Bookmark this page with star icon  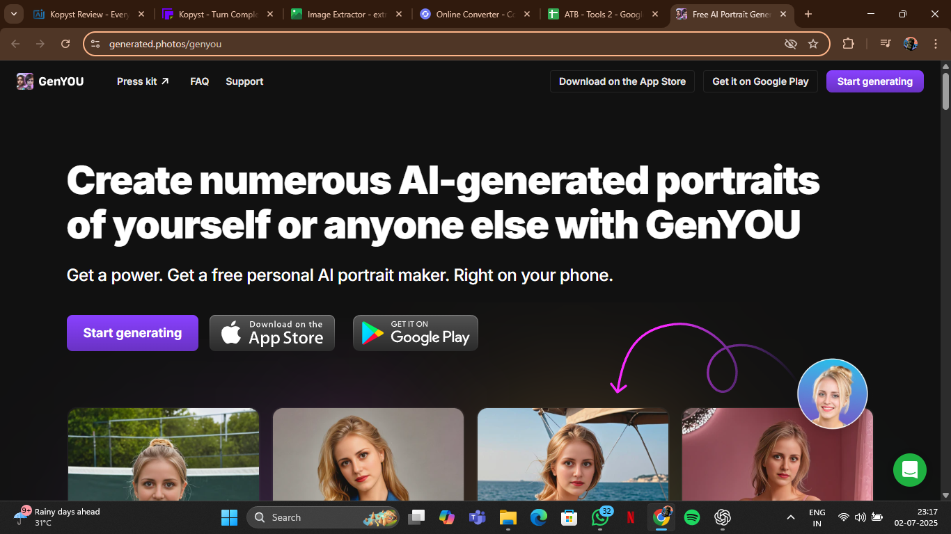coord(813,44)
